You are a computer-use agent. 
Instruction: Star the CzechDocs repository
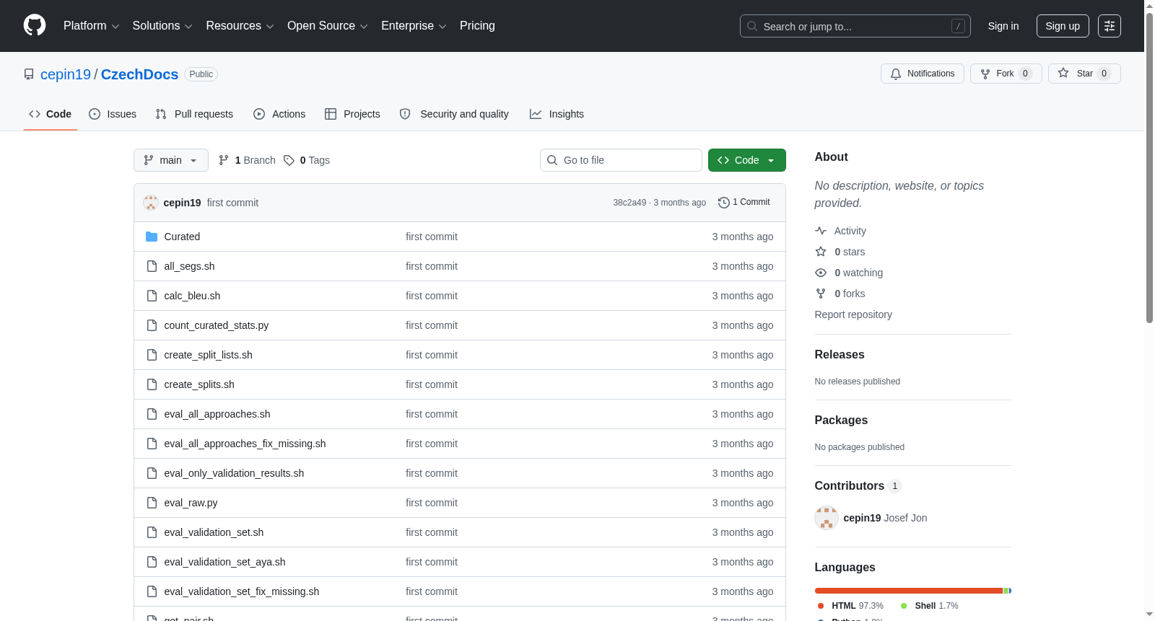pos(1084,74)
